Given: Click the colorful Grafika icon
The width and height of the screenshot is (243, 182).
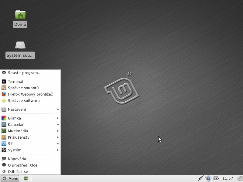Looking at the screenshot, I should (x=4, y=118).
